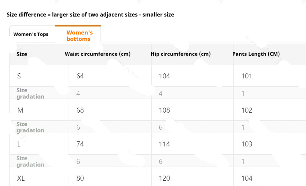Screen dimensions: 306x186
Task: Click the size difference formula text
Action: click(x=90, y=15)
